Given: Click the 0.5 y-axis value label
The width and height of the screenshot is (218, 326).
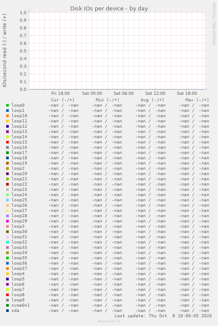Looking at the screenshot, I should coord(23,51).
